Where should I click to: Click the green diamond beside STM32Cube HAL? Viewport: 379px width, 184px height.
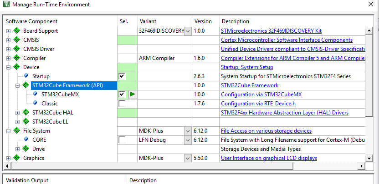tap(26, 112)
